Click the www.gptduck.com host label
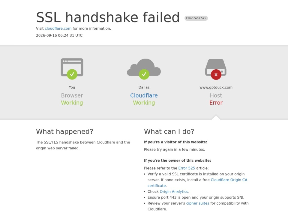Image resolution: width=288 pixels, height=216 pixels. 216,87
